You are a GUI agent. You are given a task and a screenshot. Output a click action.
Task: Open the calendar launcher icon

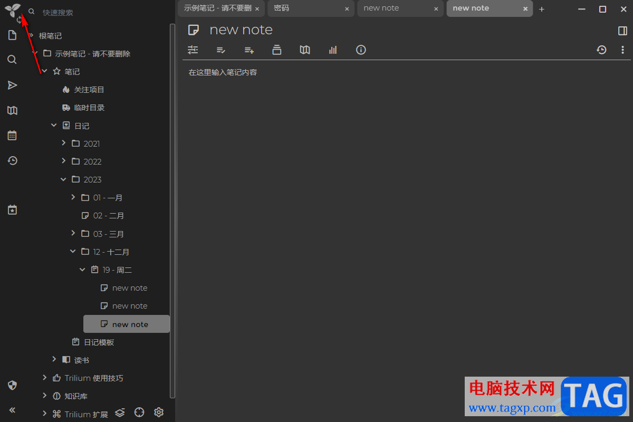[12, 136]
